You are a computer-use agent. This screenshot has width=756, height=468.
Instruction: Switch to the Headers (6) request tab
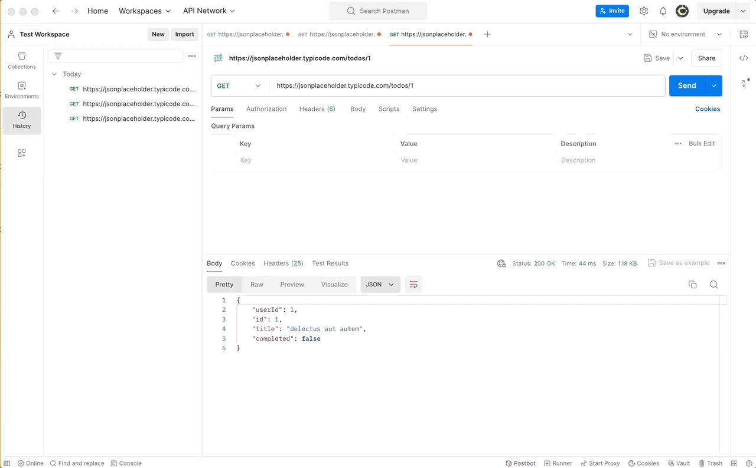pos(317,109)
